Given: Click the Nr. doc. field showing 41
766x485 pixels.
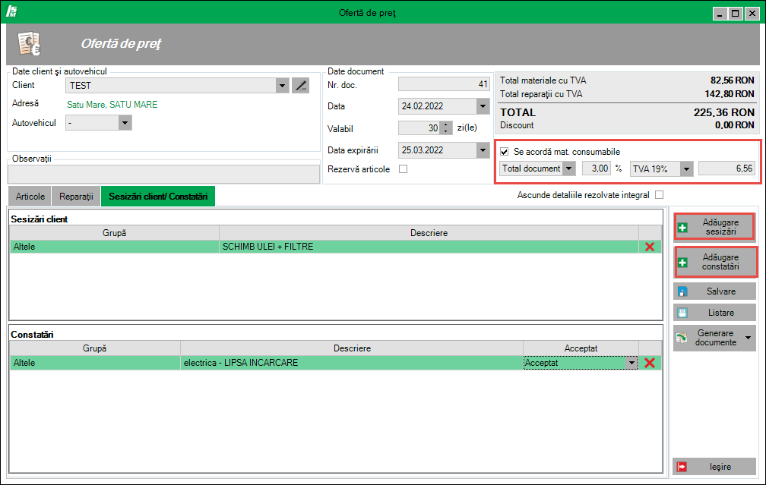Looking at the screenshot, I should coord(444,84).
